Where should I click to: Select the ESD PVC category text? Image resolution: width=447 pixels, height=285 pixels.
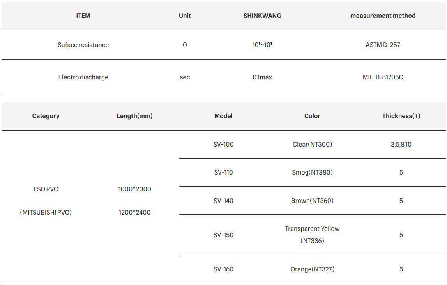point(46,189)
